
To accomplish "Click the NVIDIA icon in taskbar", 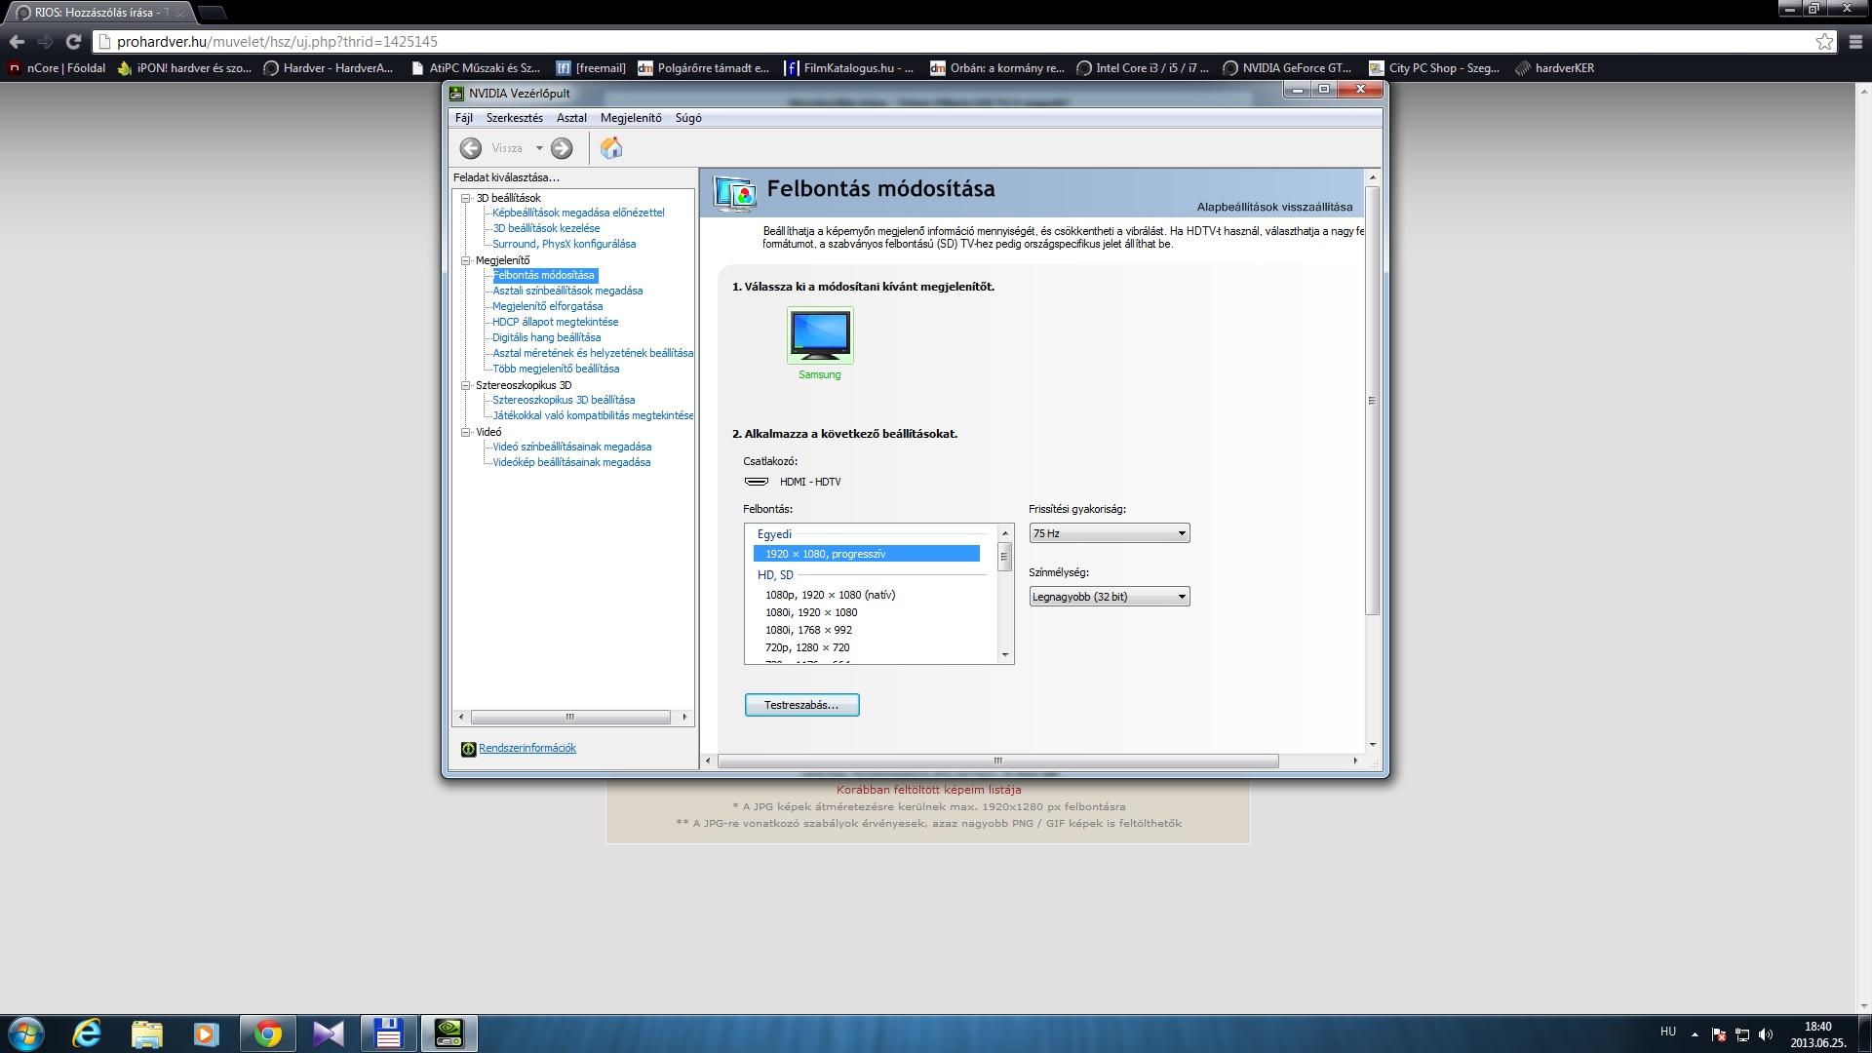I will point(448,1033).
